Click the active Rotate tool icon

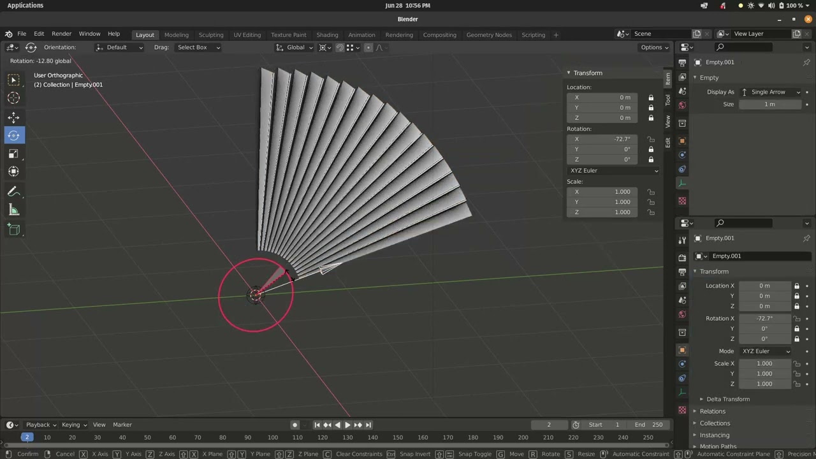tap(13, 135)
